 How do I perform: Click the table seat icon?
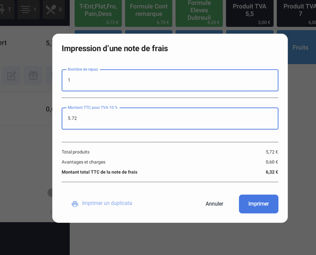click(x=2, y=10)
